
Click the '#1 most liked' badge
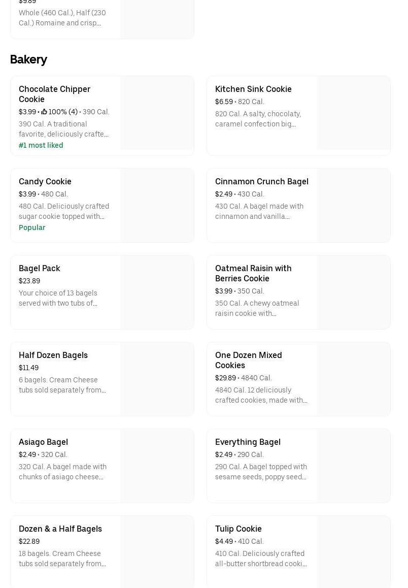click(41, 145)
